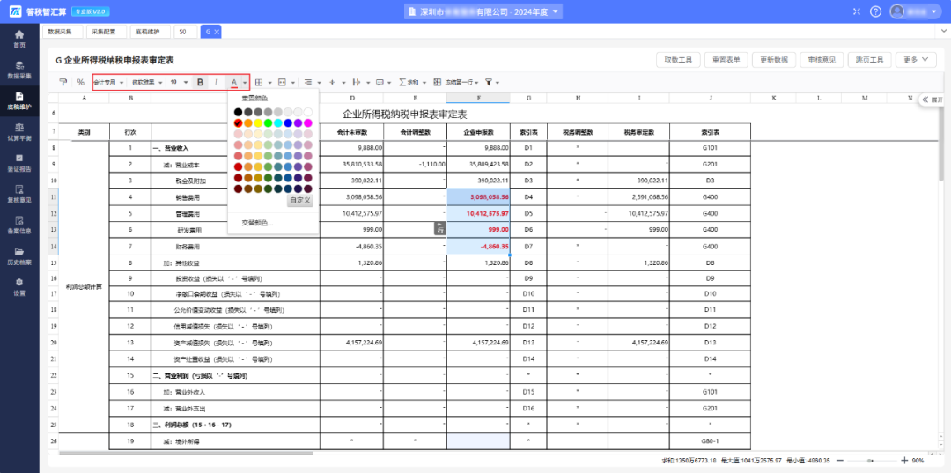Click the 重置表单 button
This screenshot has height=473, width=951.
pyautogui.click(x=726, y=59)
